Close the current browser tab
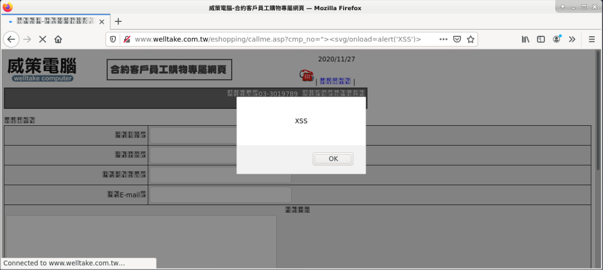This screenshot has width=603, height=270. coord(102,22)
